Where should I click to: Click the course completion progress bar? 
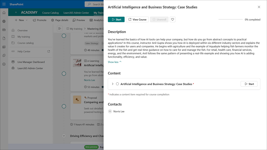pos(230,19)
